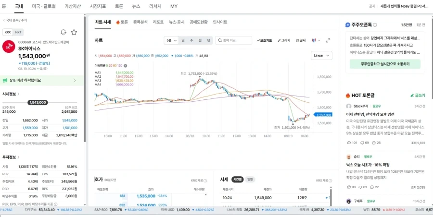The width and height of the screenshot is (433, 217).
Task: Expand the 시세정보 section
Action: [x=11, y=94]
